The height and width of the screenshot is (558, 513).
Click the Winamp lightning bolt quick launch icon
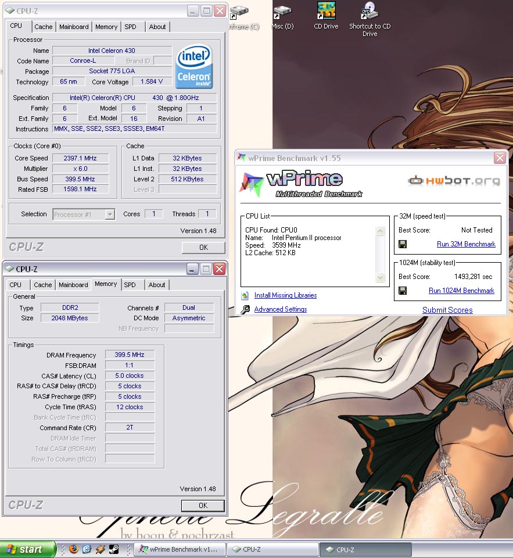pos(101,549)
